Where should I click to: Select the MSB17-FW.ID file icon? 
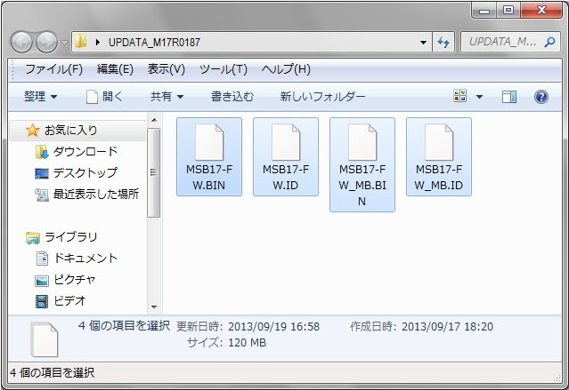pos(285,143)
